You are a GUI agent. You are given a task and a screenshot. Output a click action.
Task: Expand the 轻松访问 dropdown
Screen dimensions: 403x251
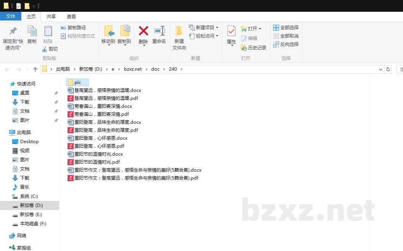pos(217,36)
